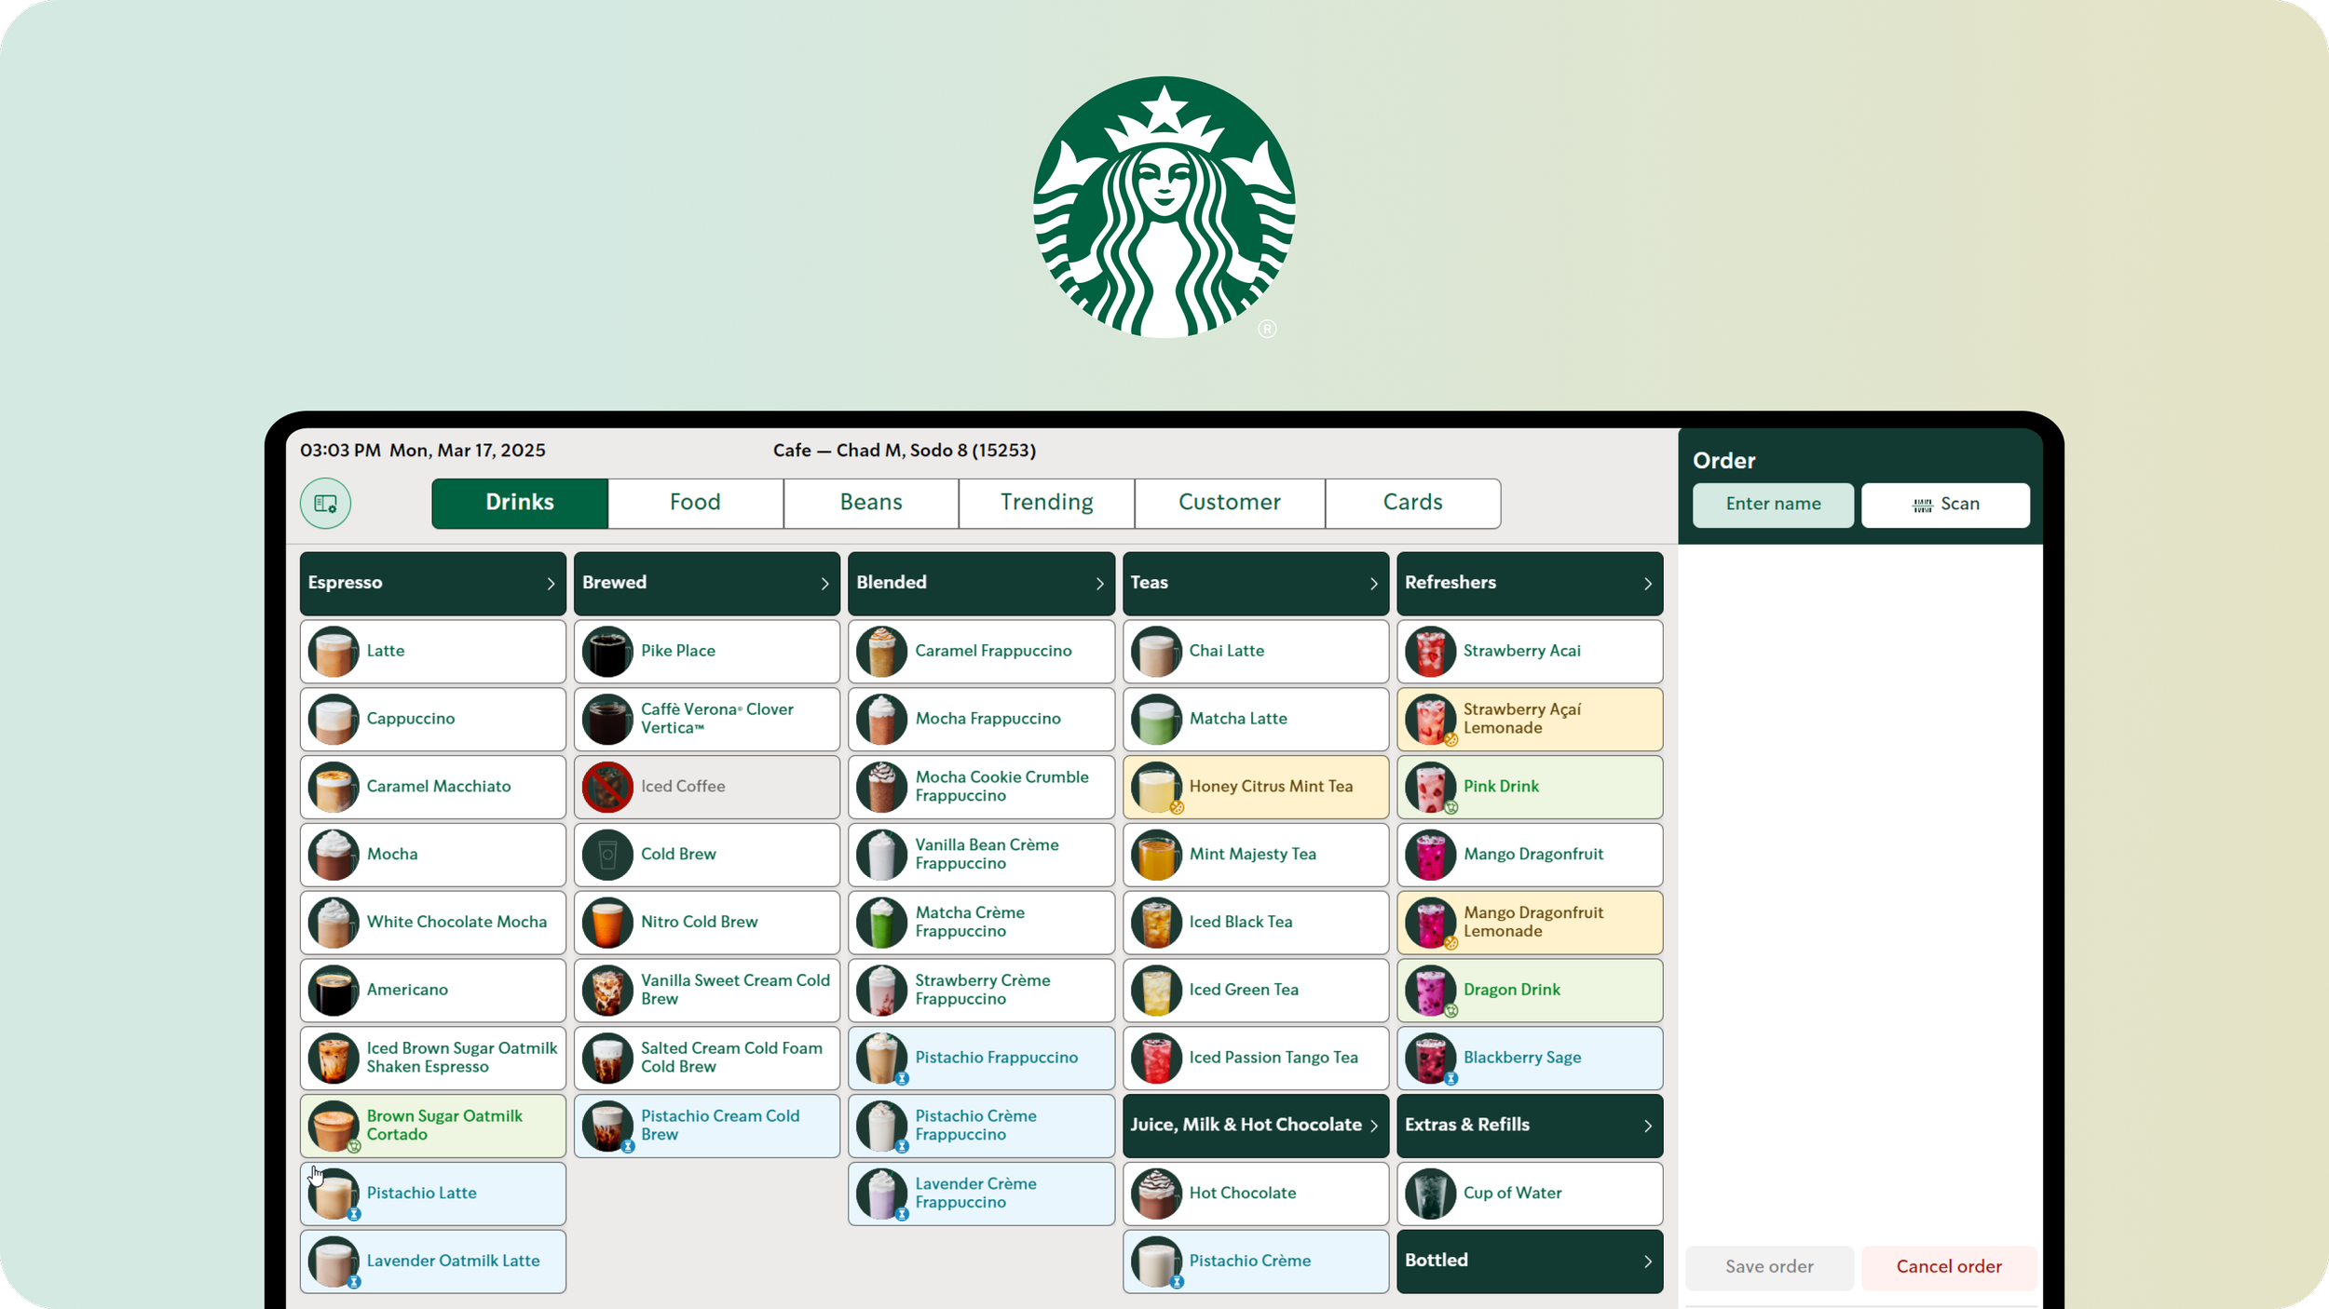Screen dimensions: 2329x1309
Task: Switch to the Food tab
Action: click(x=695, y=503)
